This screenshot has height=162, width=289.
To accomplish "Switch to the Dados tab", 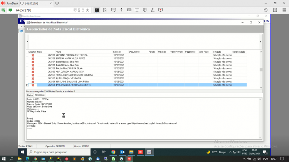I will click(x=30, y=95).
